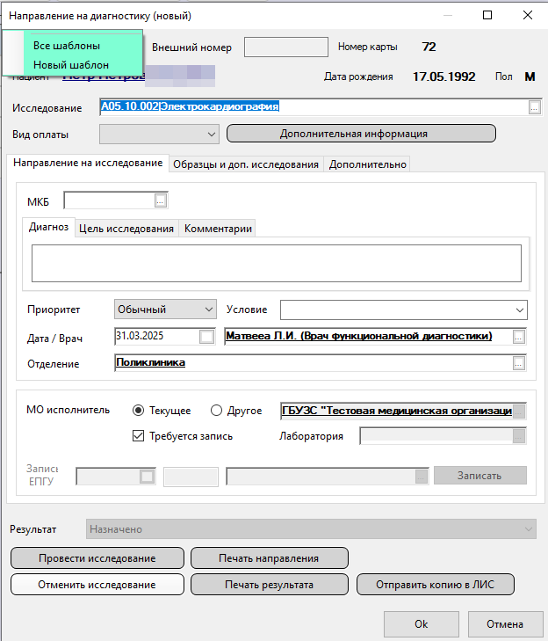Open the Исследование lookup ellipsis button

[x=534, y=107]
